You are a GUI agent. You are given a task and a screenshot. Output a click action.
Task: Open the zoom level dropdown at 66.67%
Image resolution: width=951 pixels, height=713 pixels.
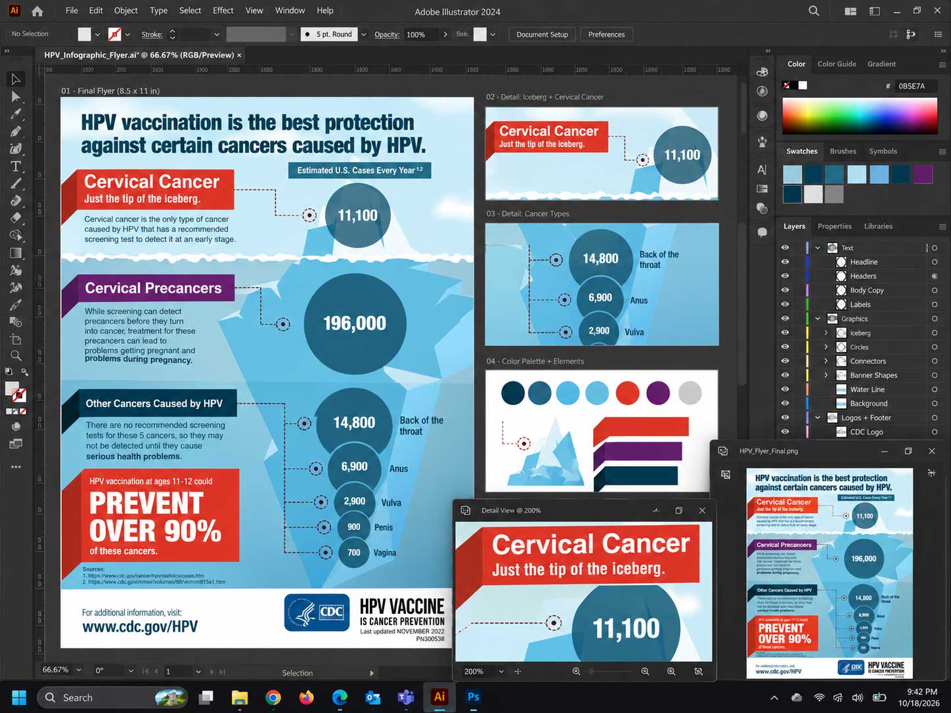tap(79, 670)
